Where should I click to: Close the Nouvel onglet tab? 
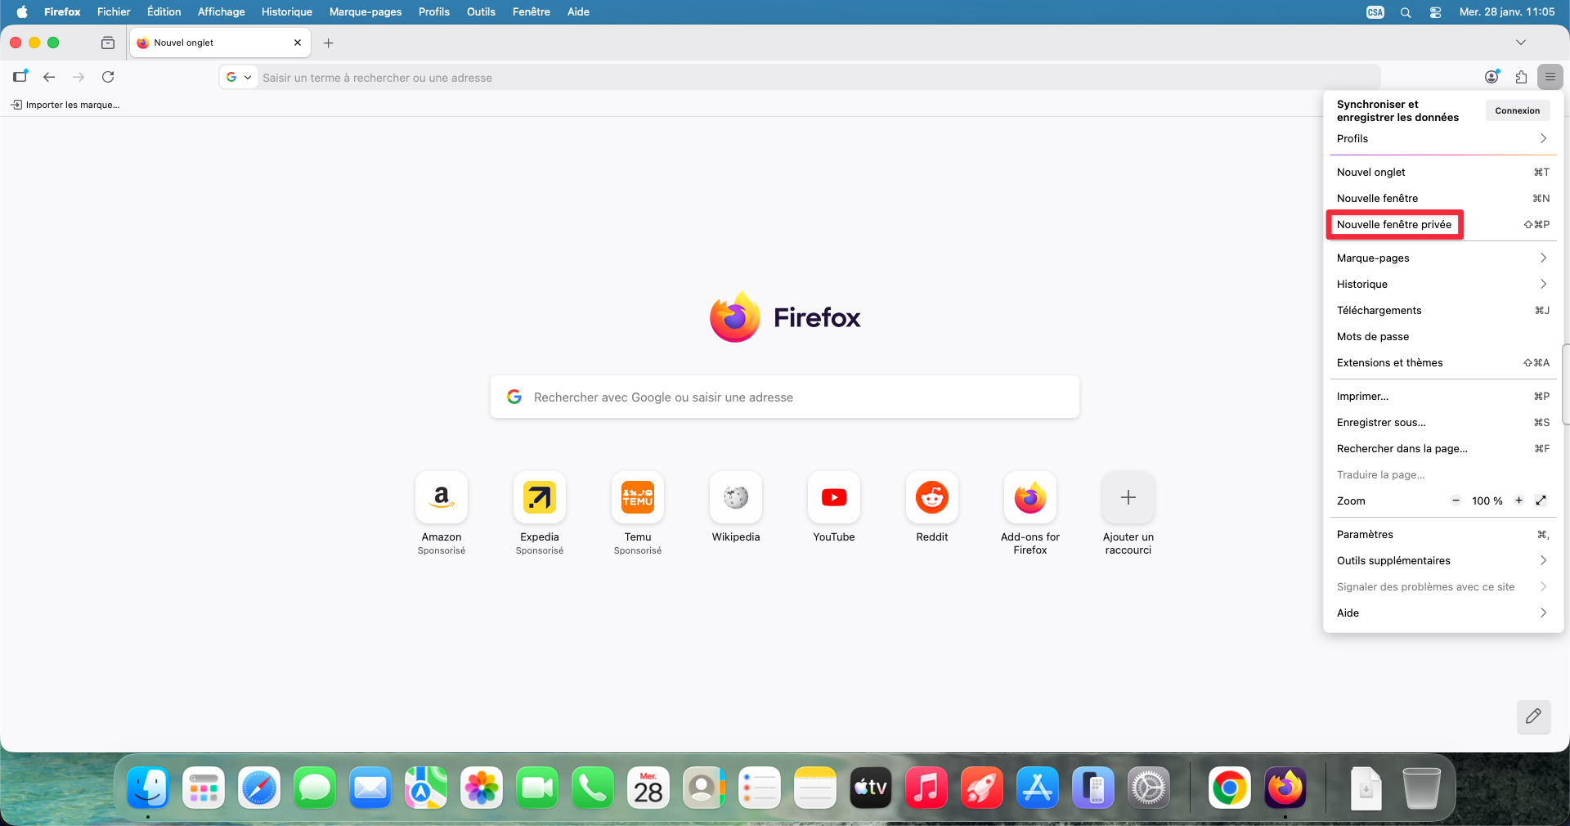tap(298, 43)
